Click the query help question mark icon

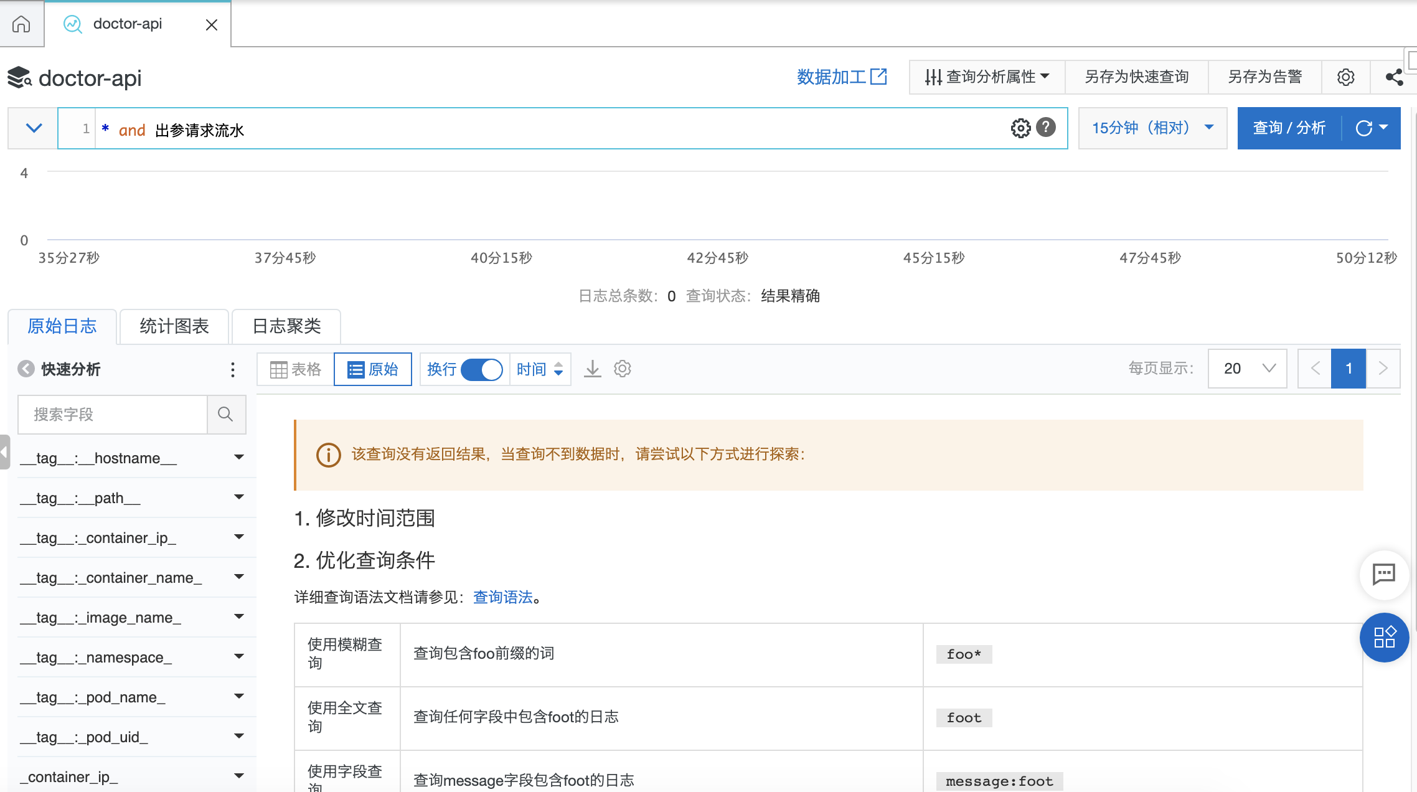coord(1046,127)
